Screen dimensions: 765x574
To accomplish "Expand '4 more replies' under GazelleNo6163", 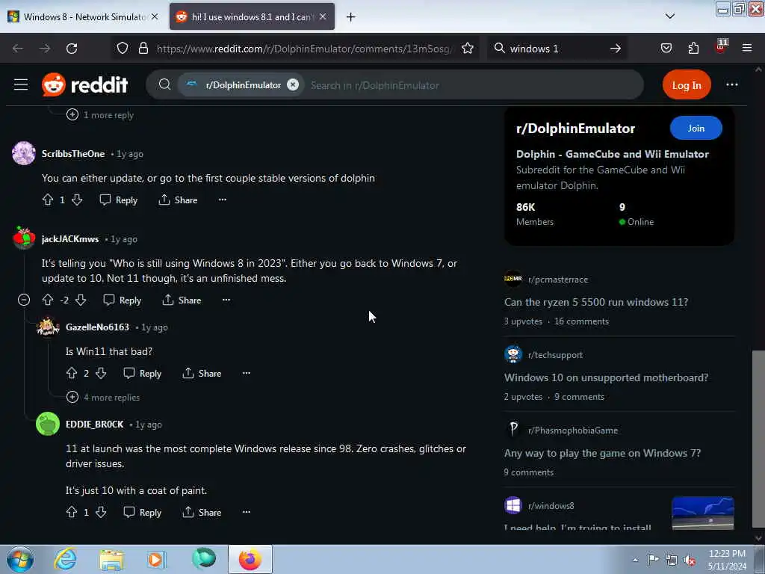I will pos(103,398).
